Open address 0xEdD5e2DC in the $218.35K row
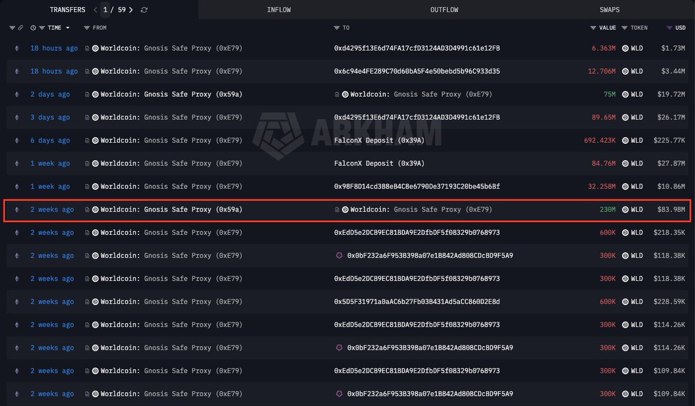695x406 pixels. [417, 233]
